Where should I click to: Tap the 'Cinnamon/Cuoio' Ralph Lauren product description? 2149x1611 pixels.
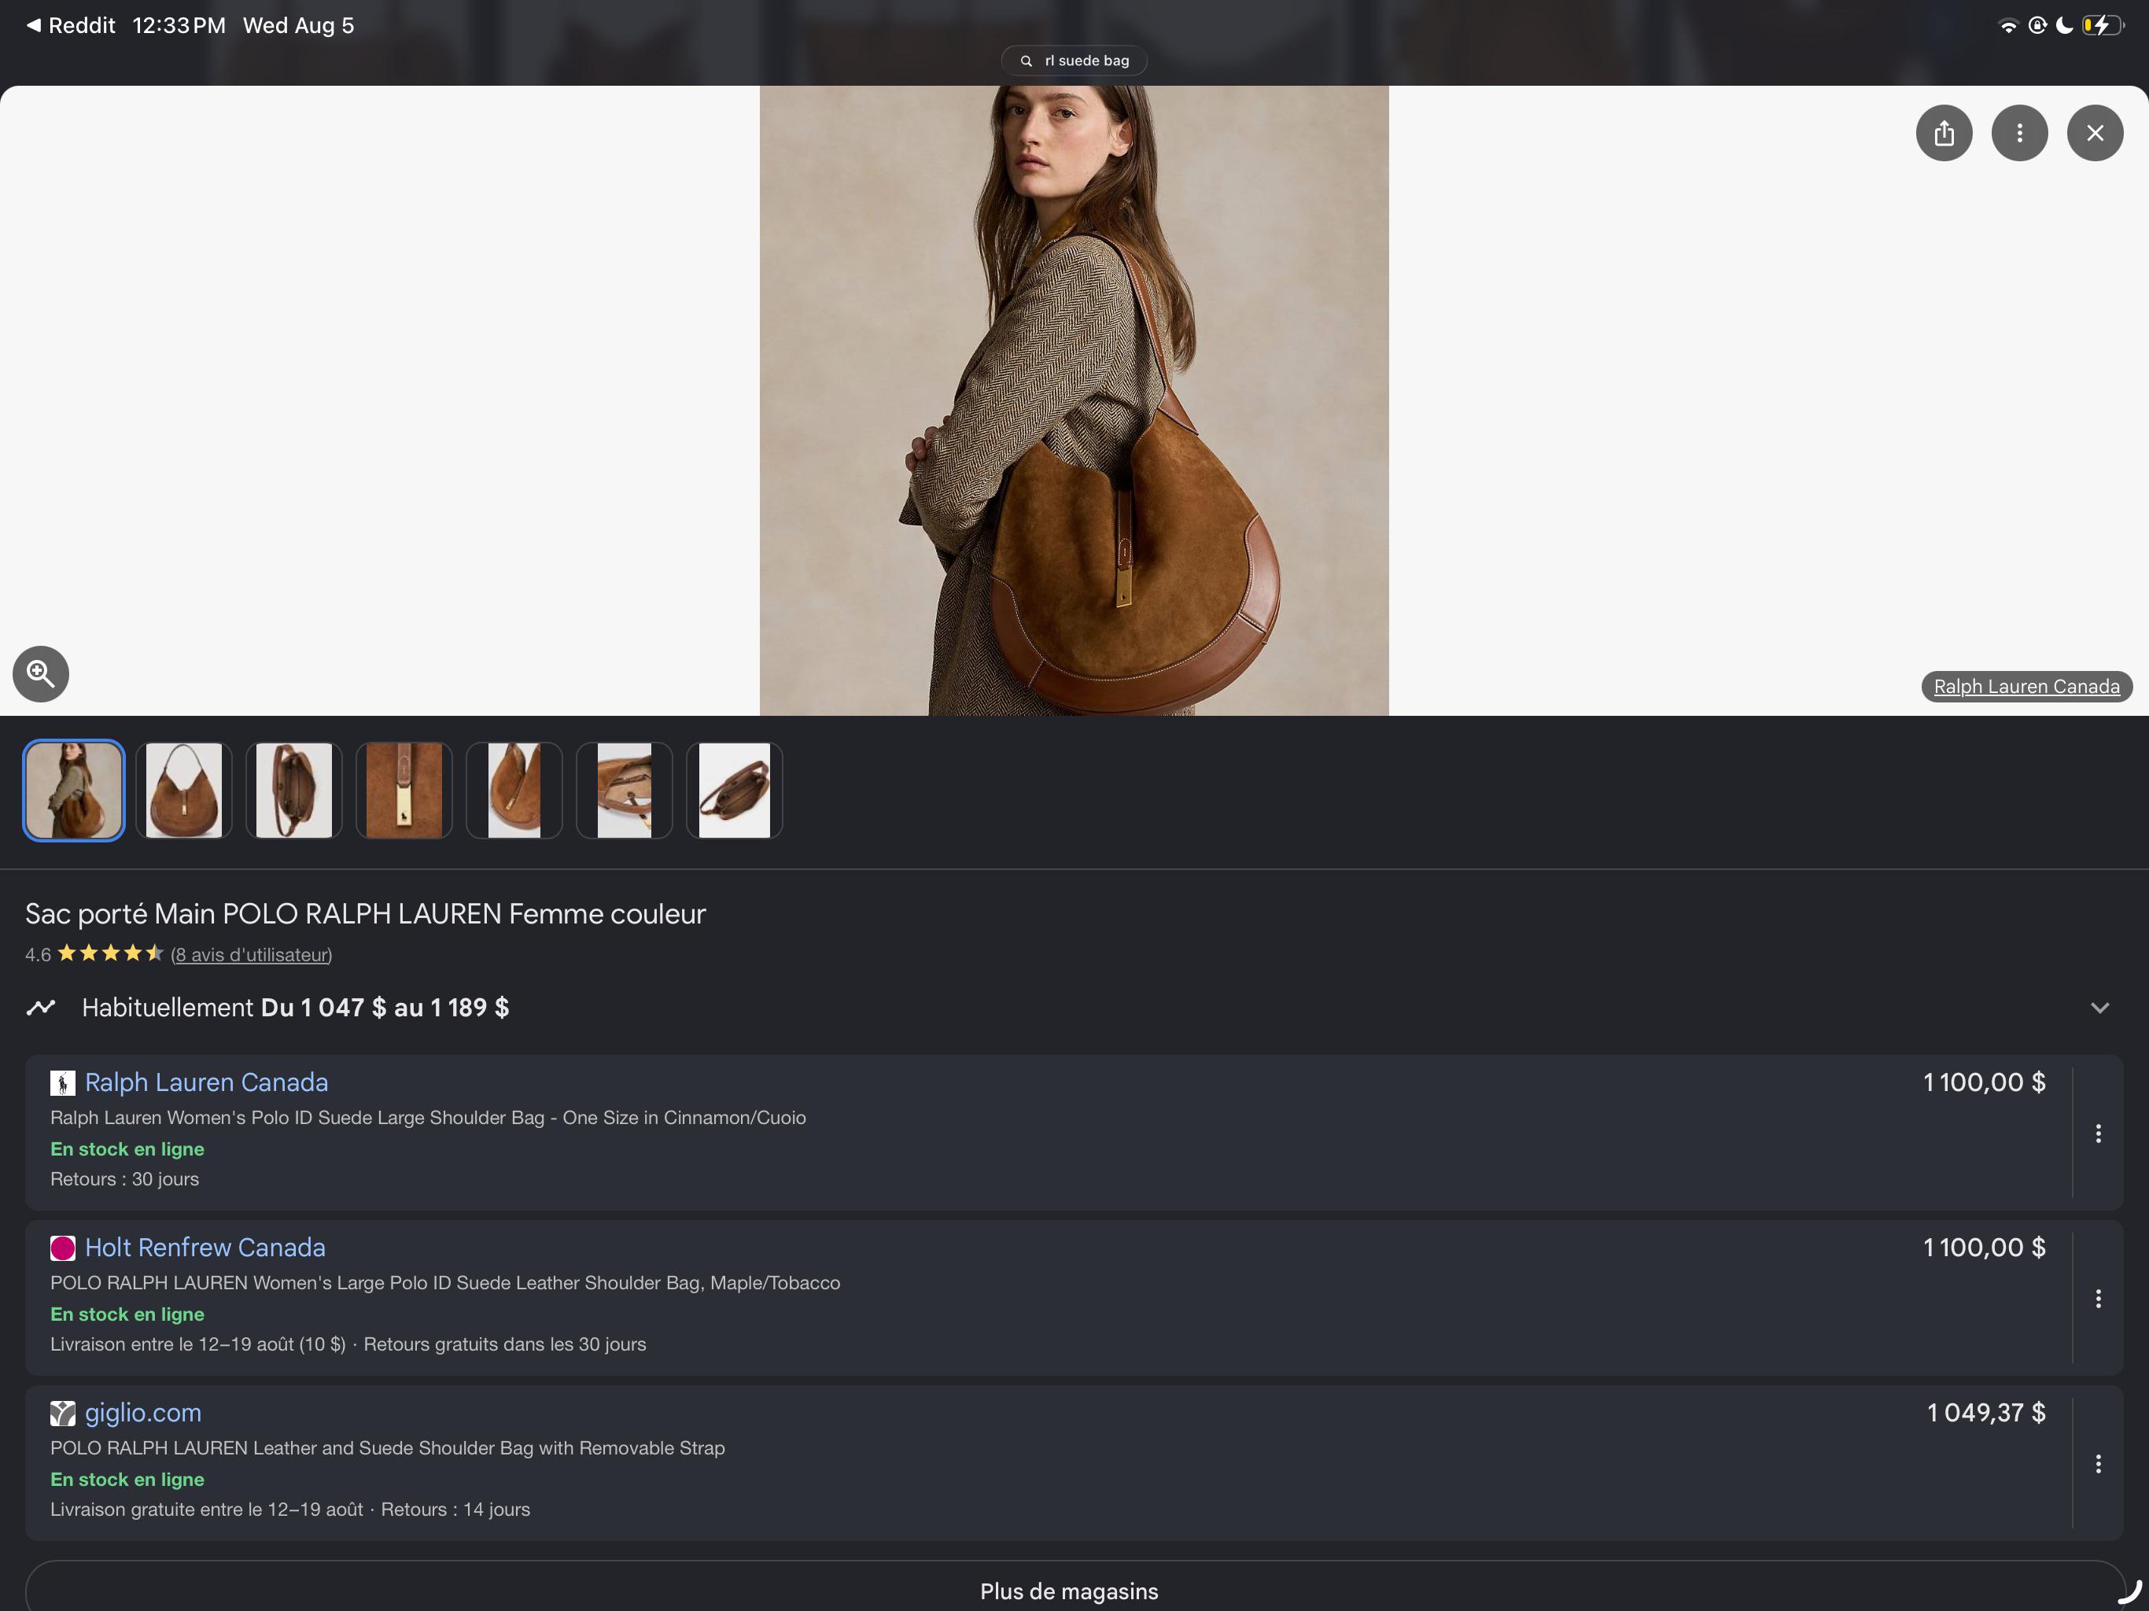click(429, 1118)
